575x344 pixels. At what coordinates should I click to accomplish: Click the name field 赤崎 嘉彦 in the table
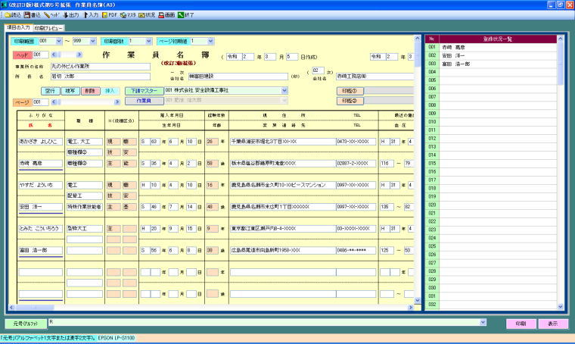point(41,164)
